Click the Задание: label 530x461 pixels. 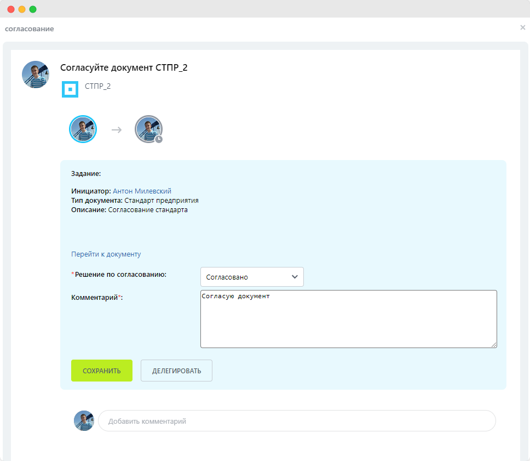pos(86,174)
